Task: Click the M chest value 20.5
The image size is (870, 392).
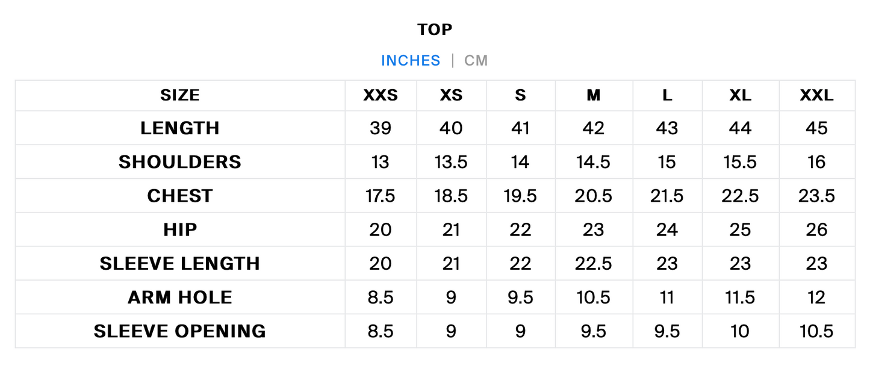Action: click(x=593, y=196)
